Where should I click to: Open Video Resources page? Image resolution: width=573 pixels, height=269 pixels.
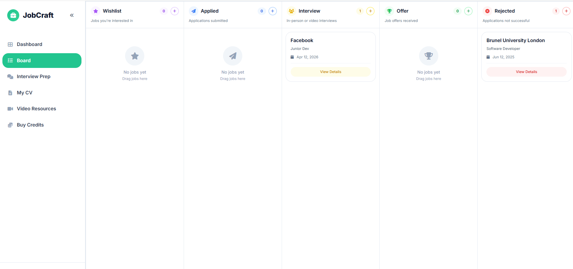pos(42,109)
